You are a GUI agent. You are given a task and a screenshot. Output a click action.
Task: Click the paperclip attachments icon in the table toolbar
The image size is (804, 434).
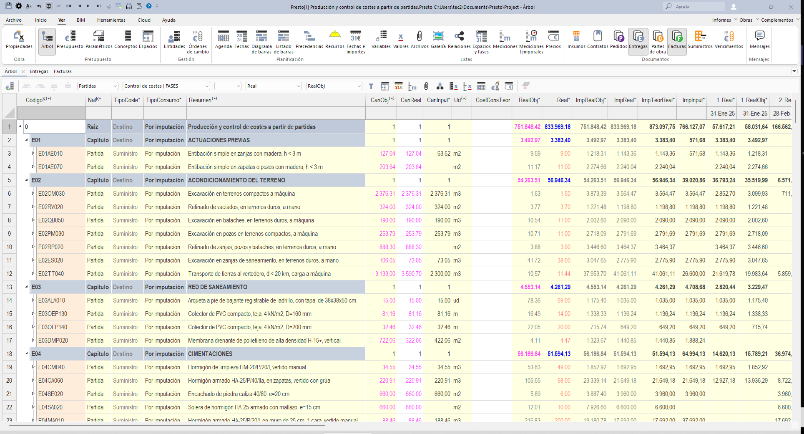(x=426, y=86)
